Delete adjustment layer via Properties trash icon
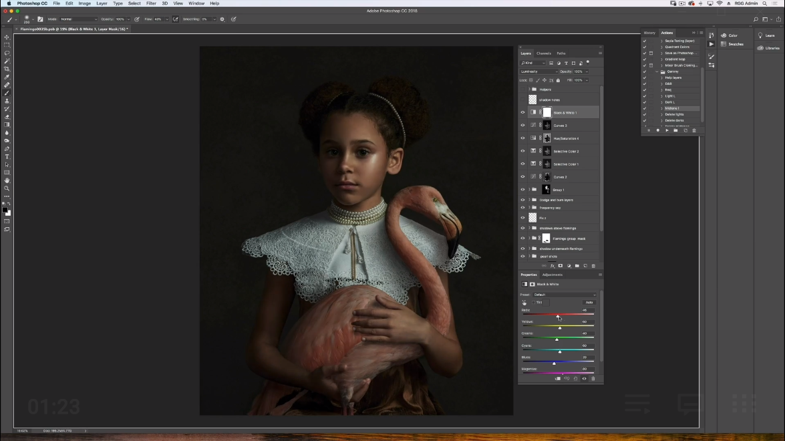Screen dimensions: 785x441 [593, 379]
